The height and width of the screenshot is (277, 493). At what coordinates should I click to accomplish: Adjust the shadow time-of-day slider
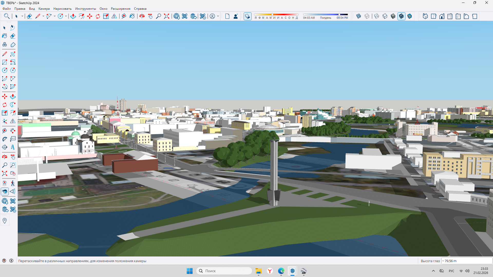(x=339, y=15)
